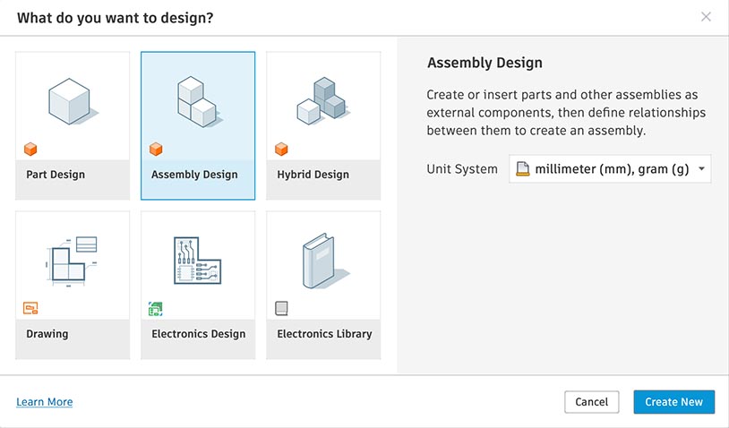This screenshot has width=729, height=428.
Task: Close the What do you want to design dialog
Action: (x=706, y=17)
